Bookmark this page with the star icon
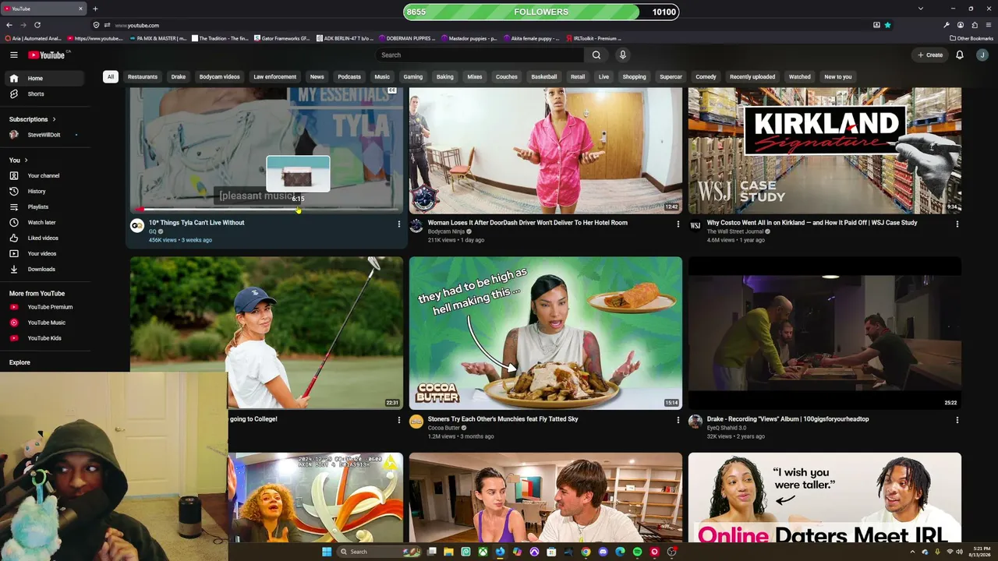The width and height of the screenshot is (998, 561). 887,25
